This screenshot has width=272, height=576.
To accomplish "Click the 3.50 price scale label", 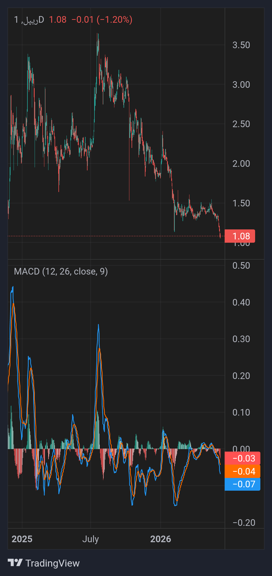I will coord(241,45).
